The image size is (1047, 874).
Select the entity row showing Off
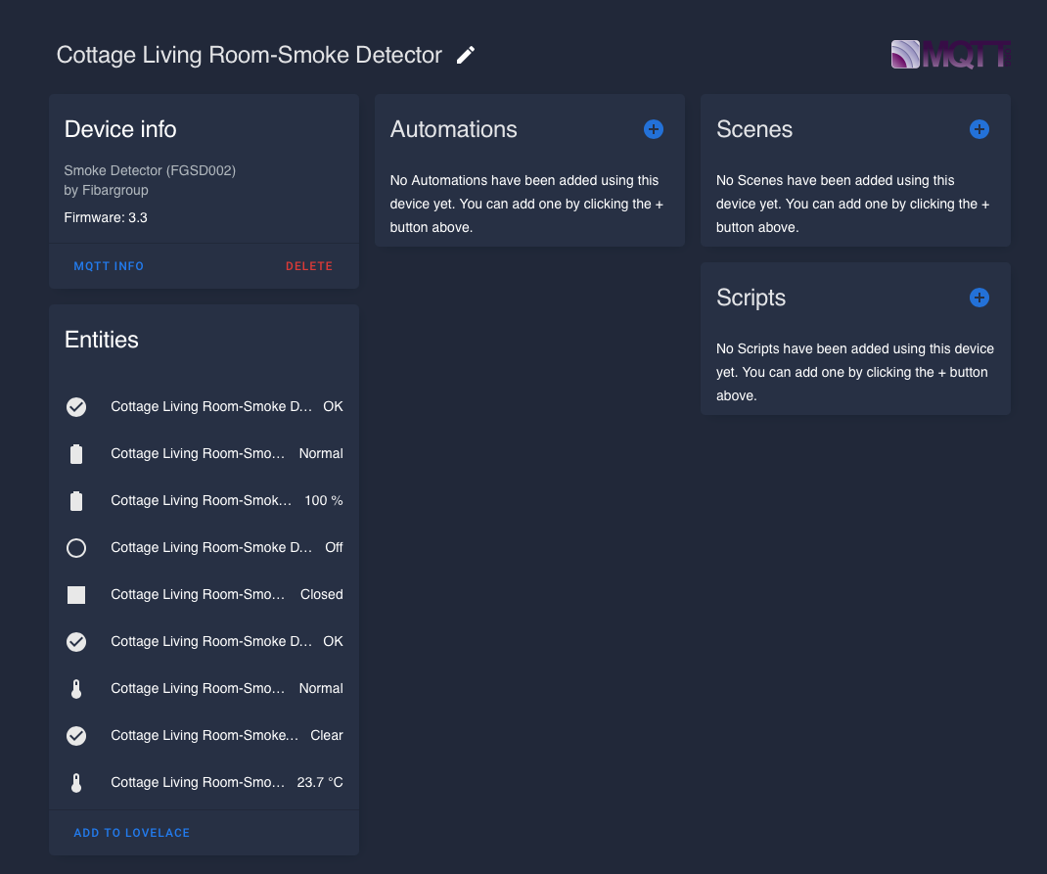pyautogui.click(x=210, y=548)
